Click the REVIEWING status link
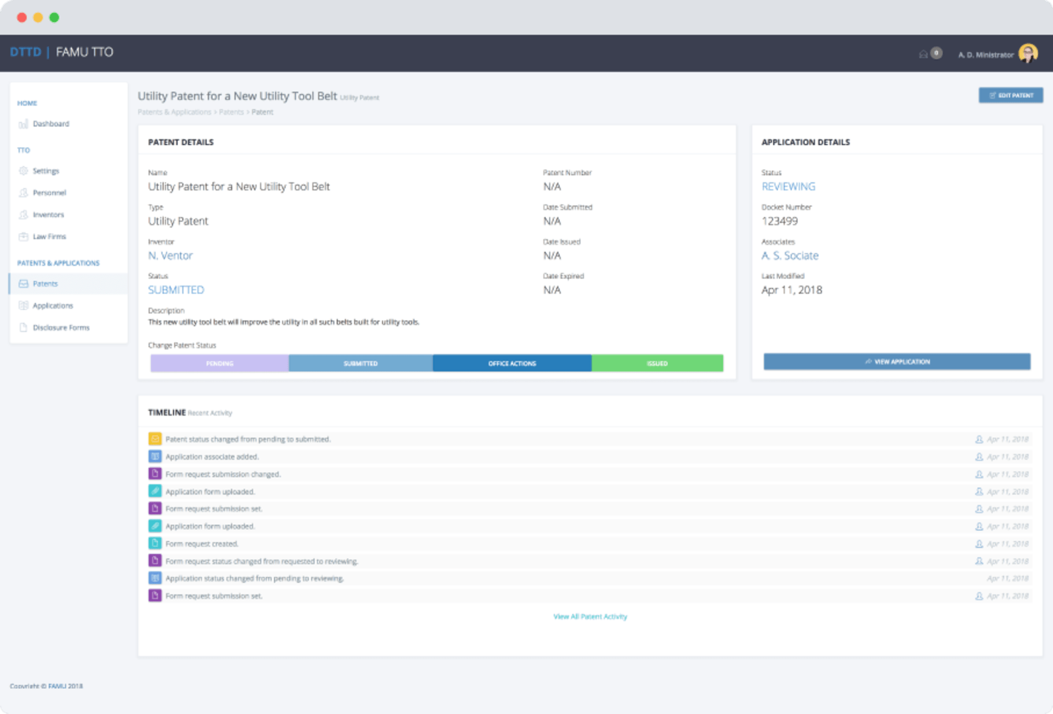The height and width of the screenshot is (714, 1053). point(788,186)
